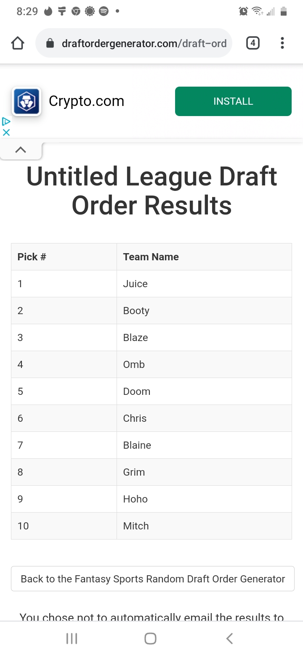Go back to the Draft Order Generator
This screenshot has width=303, height=656.
(152, 579)
